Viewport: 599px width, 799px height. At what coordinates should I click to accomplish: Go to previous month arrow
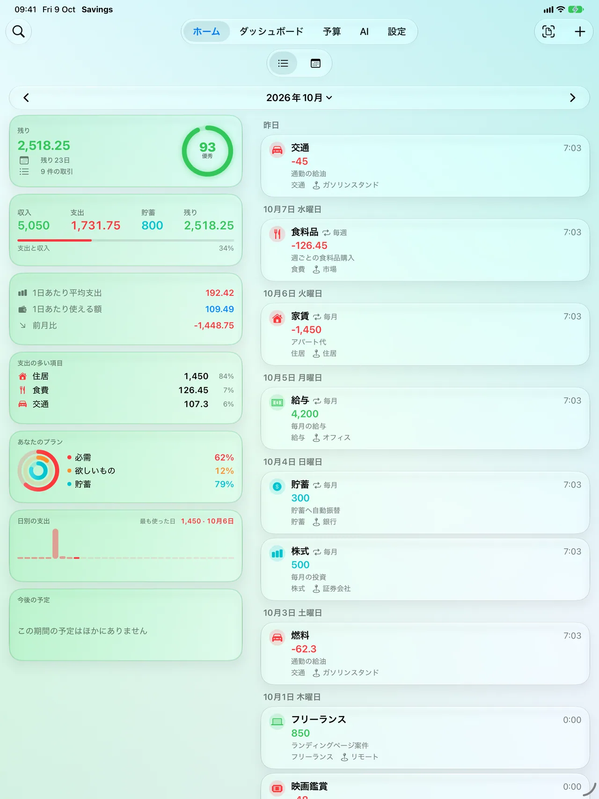pos(26,97)
